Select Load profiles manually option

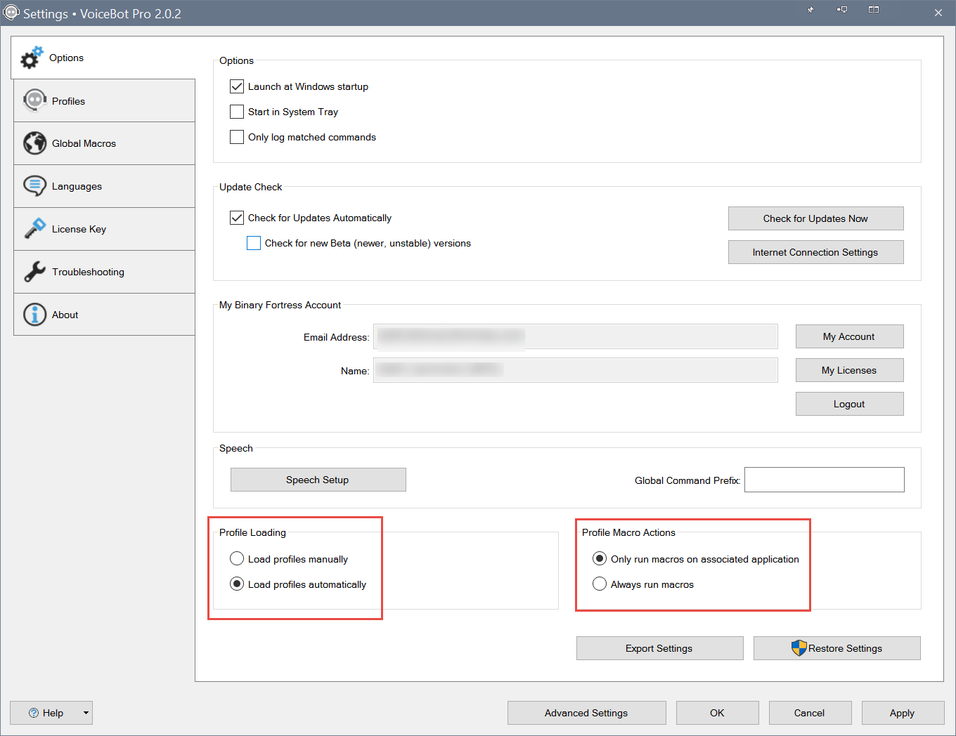[x=237, y=559]
